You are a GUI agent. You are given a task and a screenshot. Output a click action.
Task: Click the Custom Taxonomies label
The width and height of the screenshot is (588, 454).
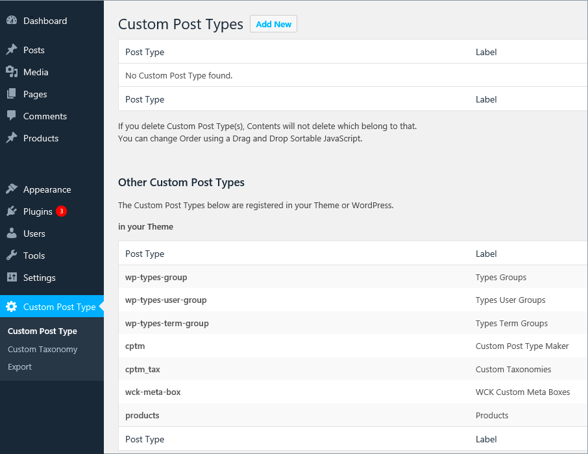513,369
